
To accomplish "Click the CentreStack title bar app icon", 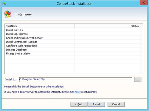I will (x=4, y=4).
